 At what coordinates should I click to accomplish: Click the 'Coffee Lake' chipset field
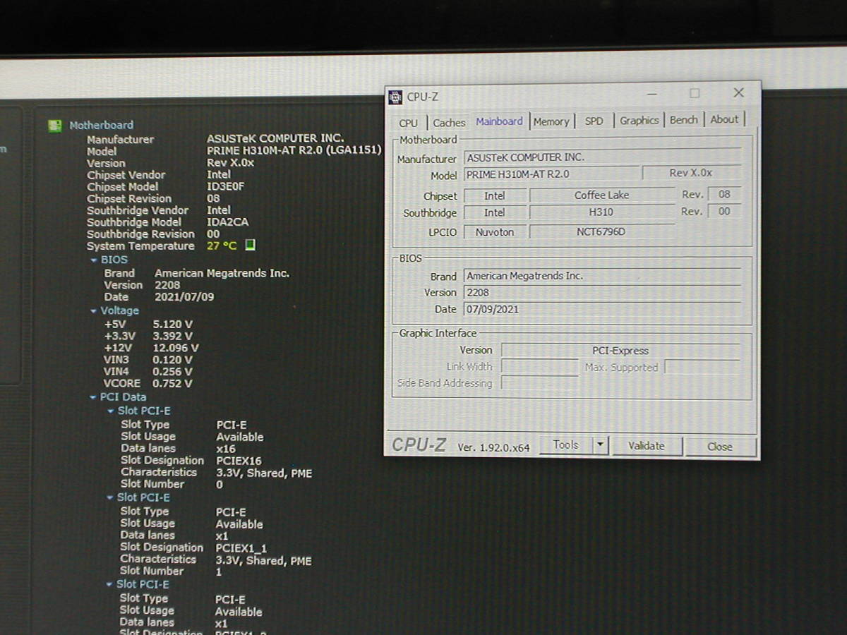602,195
